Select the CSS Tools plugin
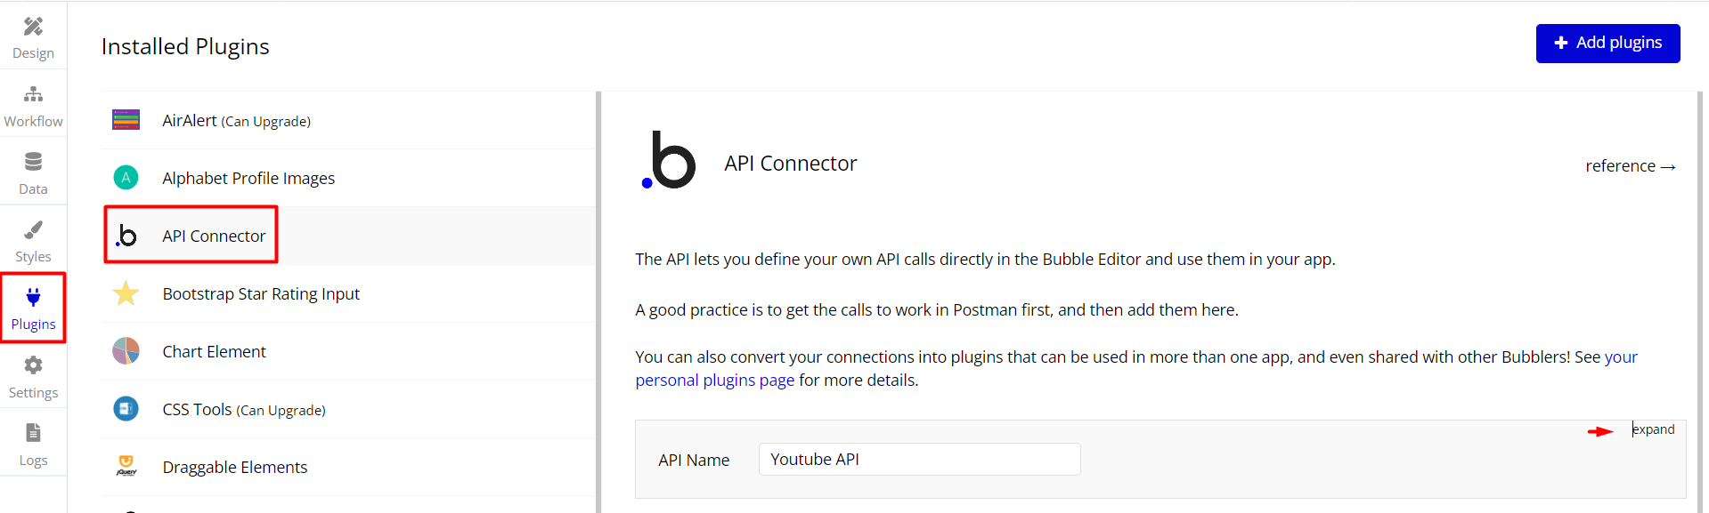The image size is (1709, 513). coord(244,409)
